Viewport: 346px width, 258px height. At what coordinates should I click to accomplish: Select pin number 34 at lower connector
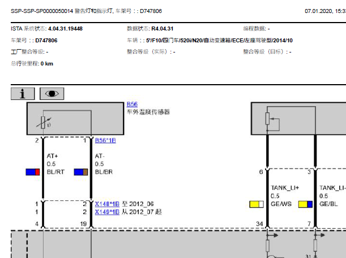pos(259,224)
